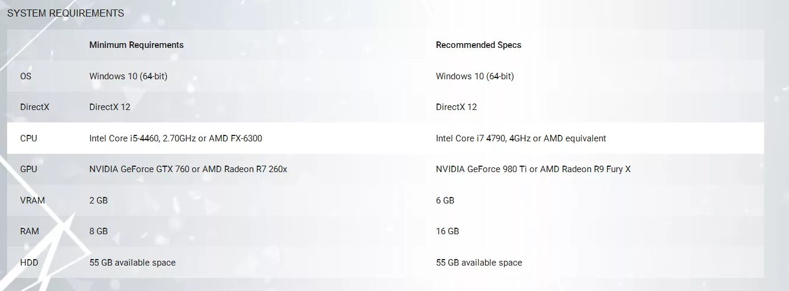Select the Minimum Requirements column header
This screenshot has width=789, height=291.
[x=136, y=45]
